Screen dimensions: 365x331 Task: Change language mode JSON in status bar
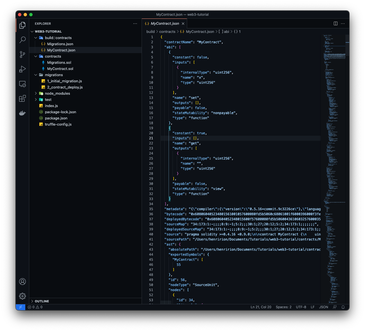pyautogui.click(x=324, y=307)
